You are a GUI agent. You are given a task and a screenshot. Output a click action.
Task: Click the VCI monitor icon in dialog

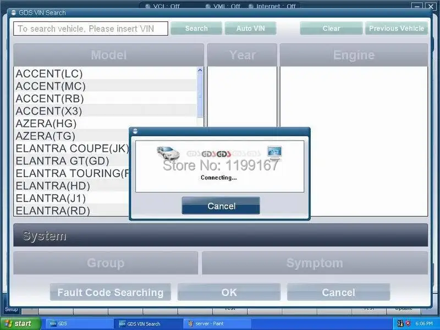[x=274, y=152]
